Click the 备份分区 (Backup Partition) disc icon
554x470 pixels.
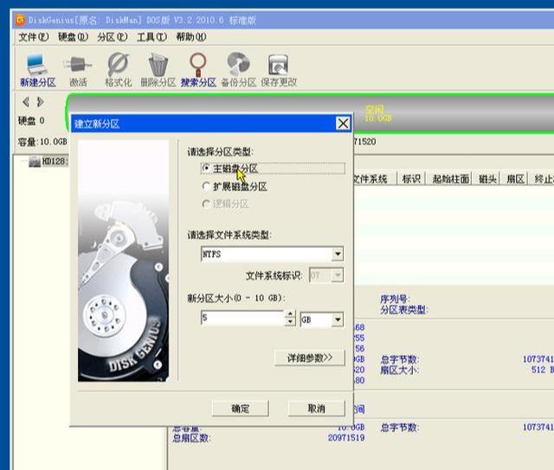239,70
